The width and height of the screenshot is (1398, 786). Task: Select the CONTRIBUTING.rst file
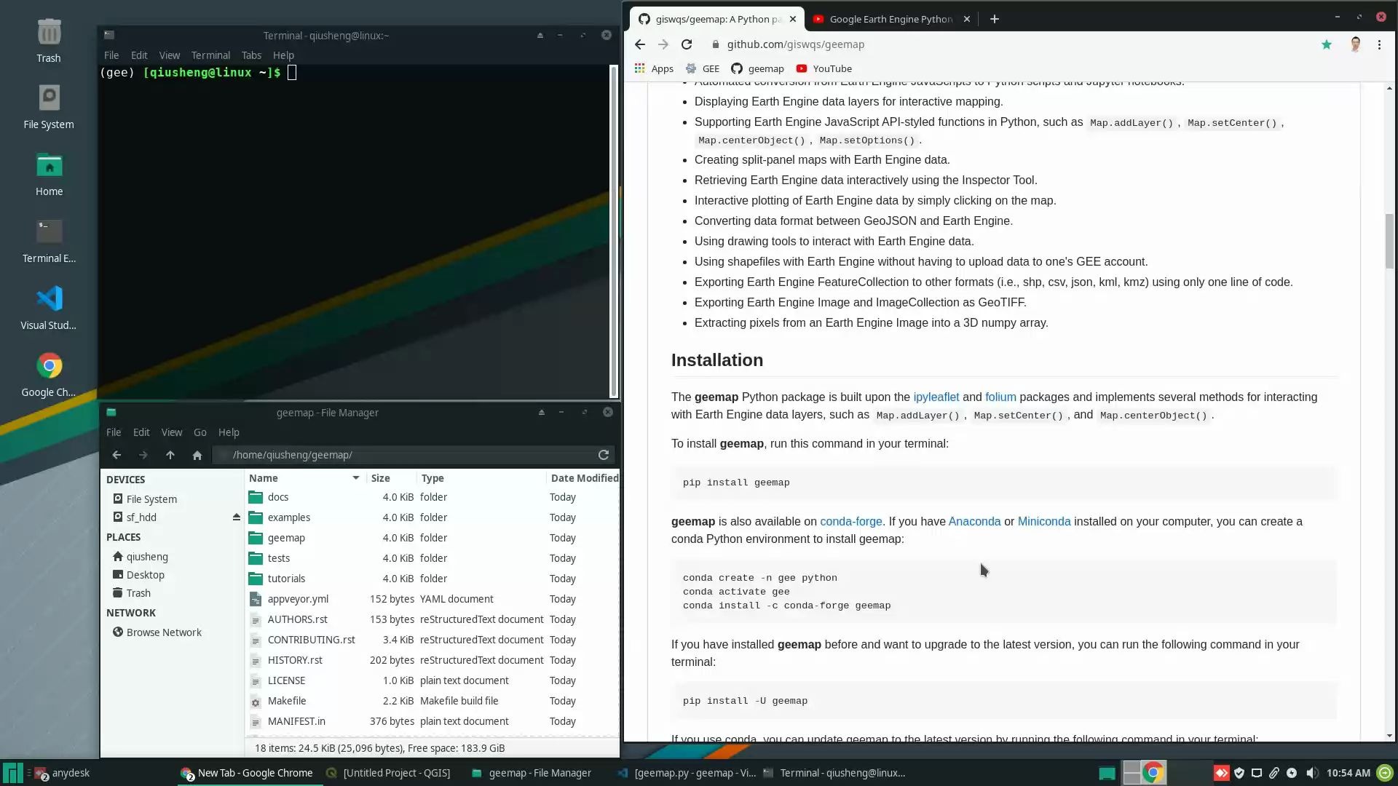pos(311,640)
